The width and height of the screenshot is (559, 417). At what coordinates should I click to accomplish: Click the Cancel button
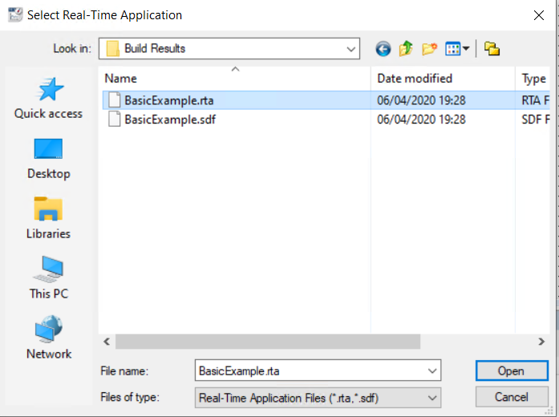tap(511, 397)
